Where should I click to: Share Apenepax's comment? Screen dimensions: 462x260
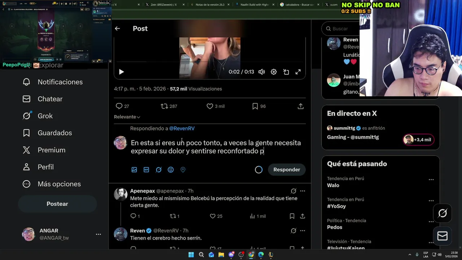(x=302, y=216)
